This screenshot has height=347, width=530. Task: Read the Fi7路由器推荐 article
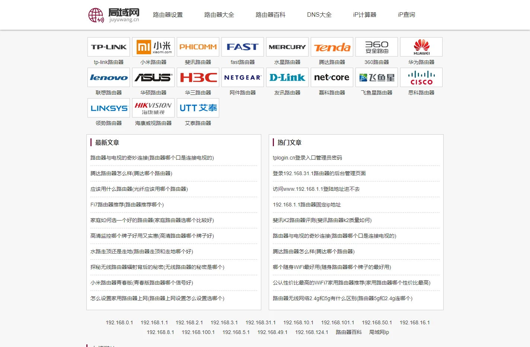(x=127, y=205)
